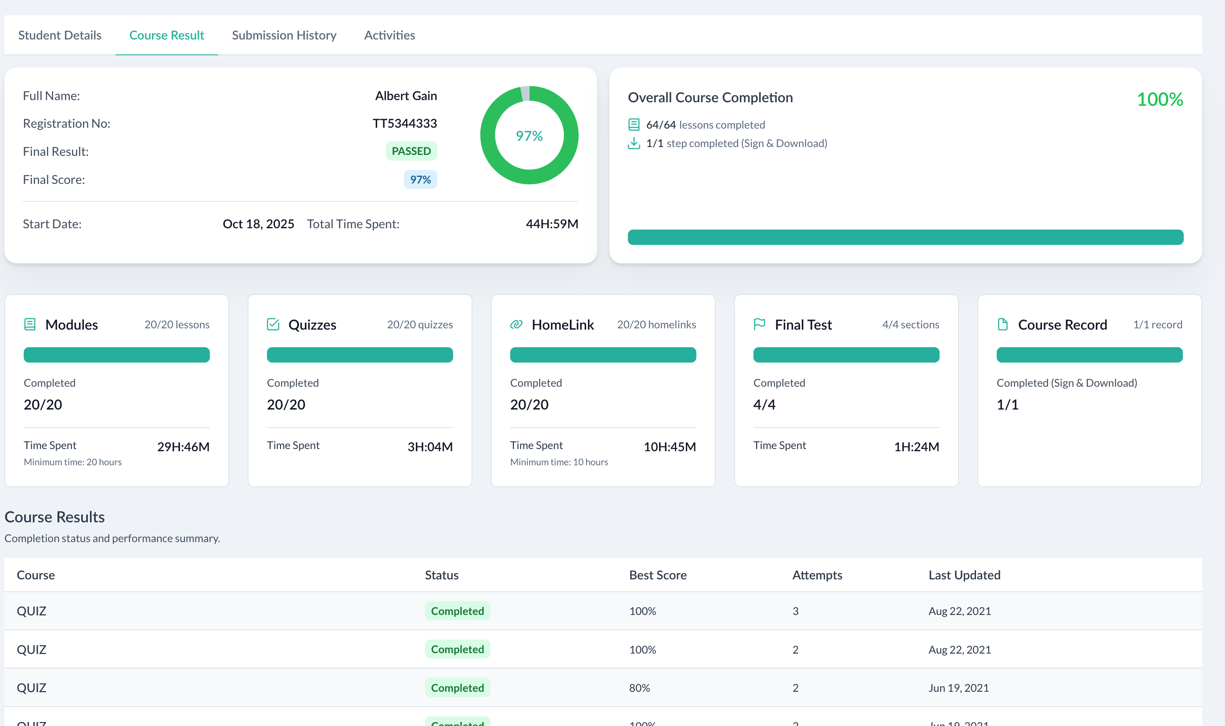1225x726 pixels.
Task: Select the Course Result tab
Action: coord(166,35)
